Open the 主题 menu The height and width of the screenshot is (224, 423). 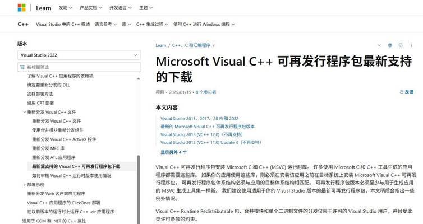(146, 8)
